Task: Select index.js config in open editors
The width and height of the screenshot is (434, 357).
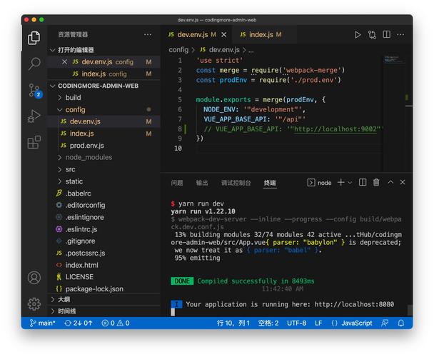Action: (x=104, y=74)
